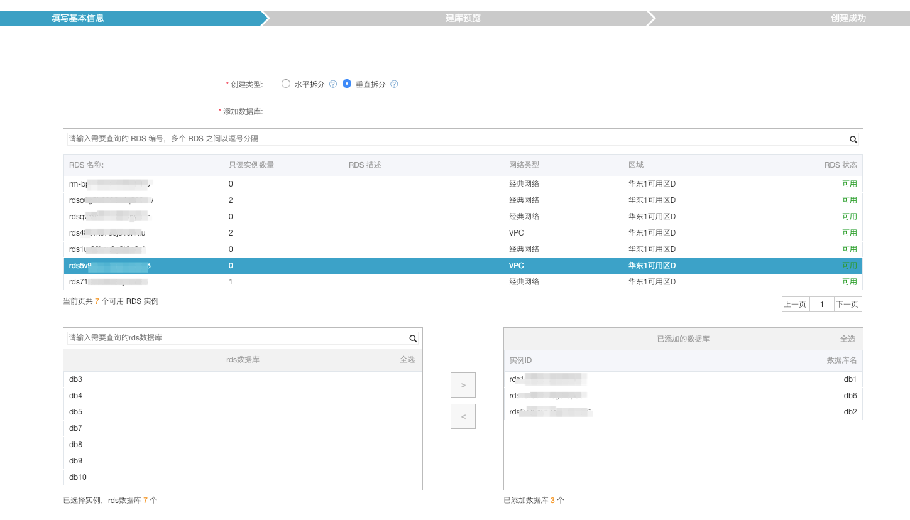This screenshot has width=910, height=520.
Task: Open help icon next to 水平拆分
Action: (333, 84)
